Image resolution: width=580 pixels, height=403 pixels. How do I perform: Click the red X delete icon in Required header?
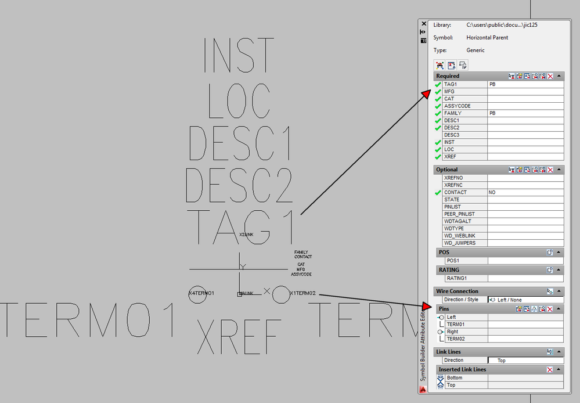550,76
